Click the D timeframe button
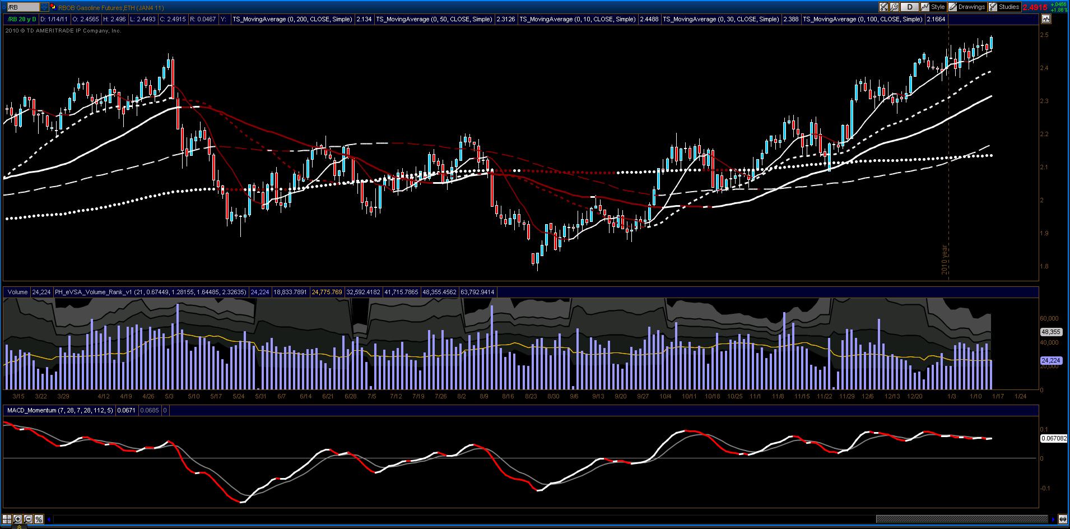 pyautogui.click(x=910, y=7)
